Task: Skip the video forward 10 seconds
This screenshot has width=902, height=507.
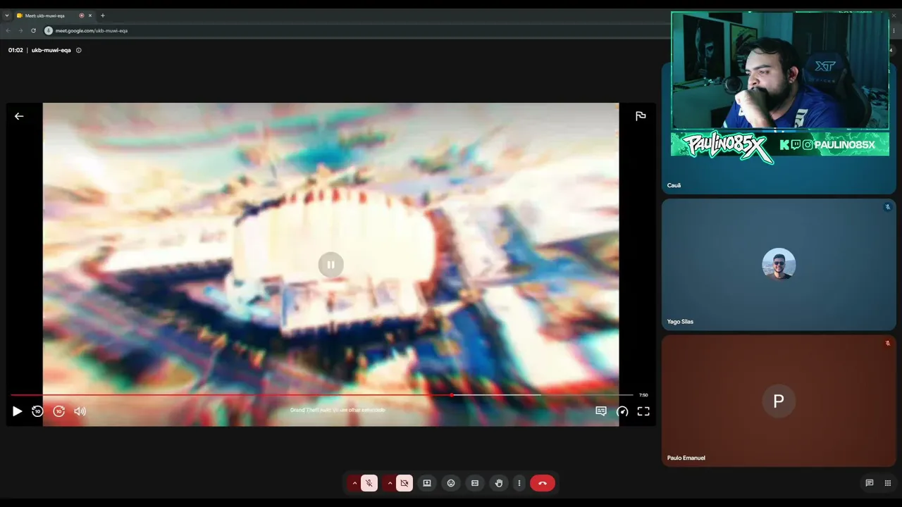Action: pyautogui.click(x=59, y=411)
